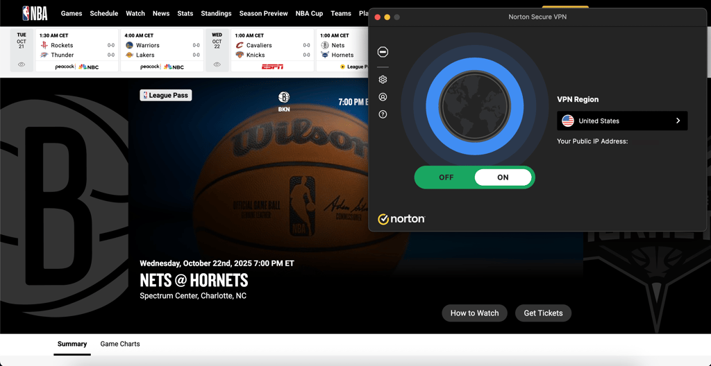
Task: Open the Nets vs Hornets scoreboard card
Action: point(343,51)
